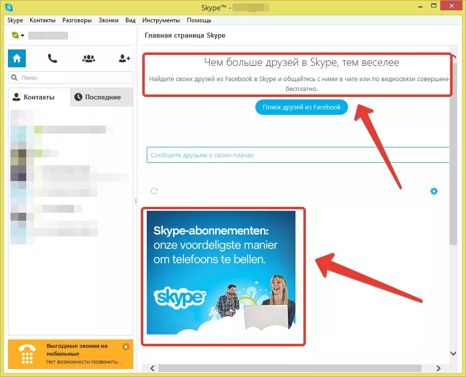Screen dimensions: 466x377
Task: Click the search magnifier icon
Action: (x=14, y=78)
